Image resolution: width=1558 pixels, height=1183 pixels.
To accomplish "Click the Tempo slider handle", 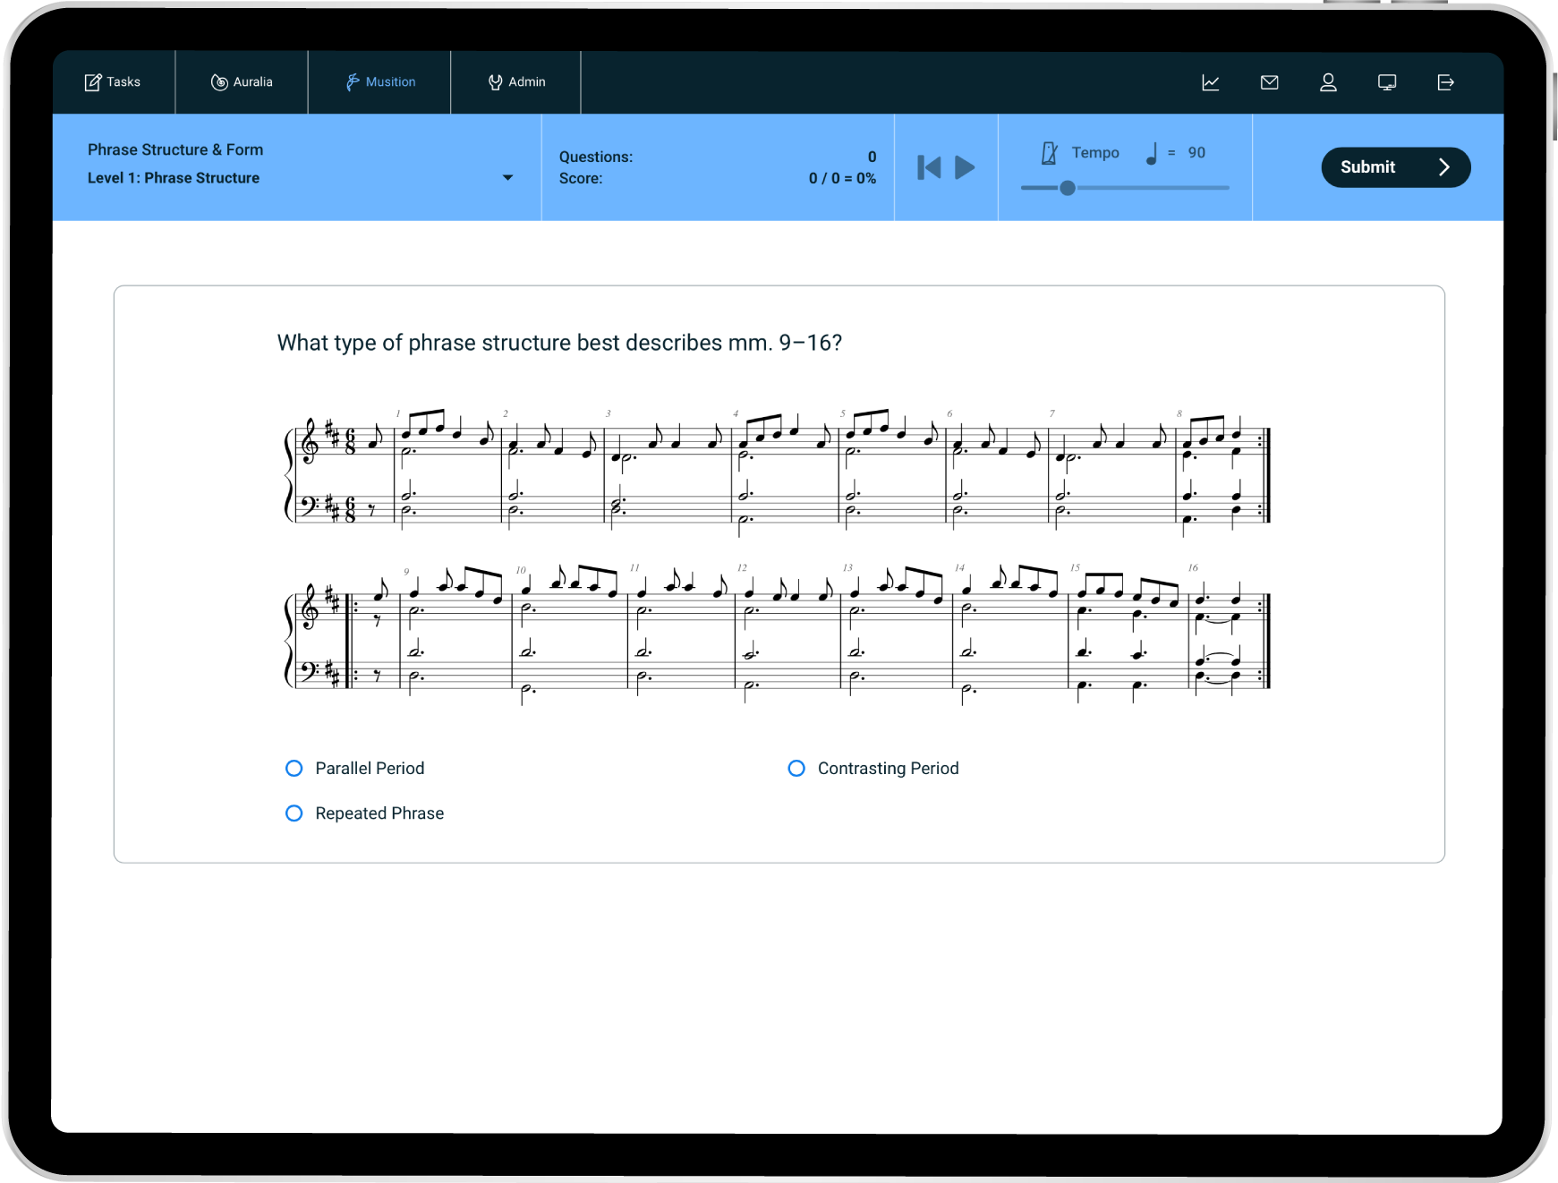I will point(1068,188).
